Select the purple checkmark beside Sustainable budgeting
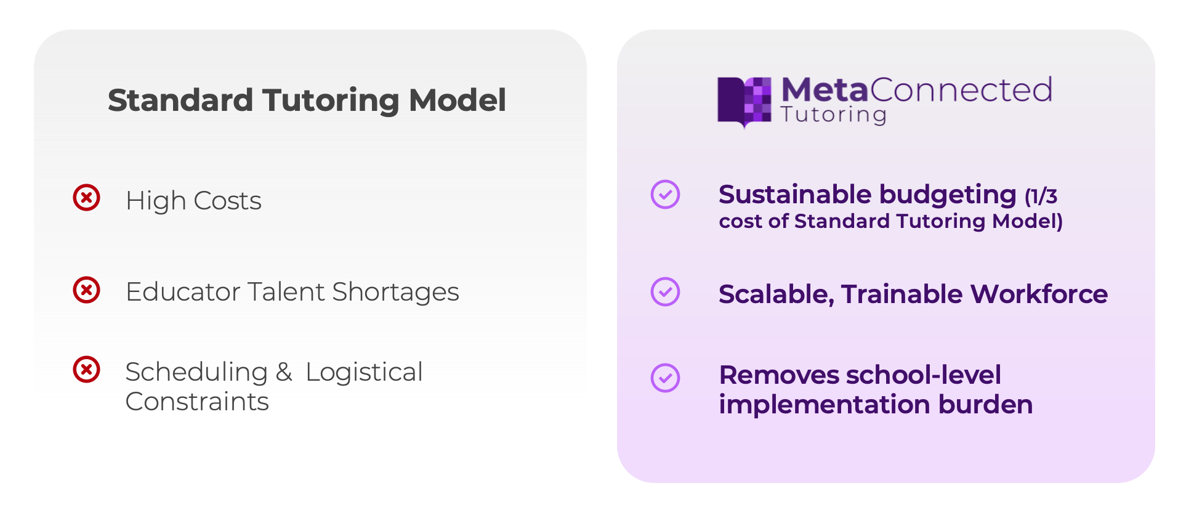Viewport: 1186px width, 515px height. (x=665, y=195)
